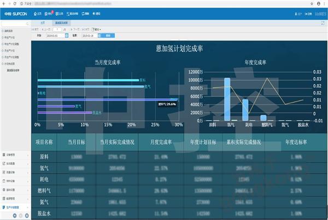Click the refresh arrows icon in blue header
The image size is (328, 220).
pyautogui.click(x=83, y=14)
